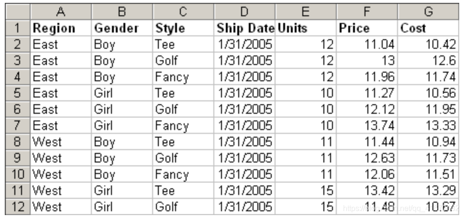Select column A header

pos(61,11)
